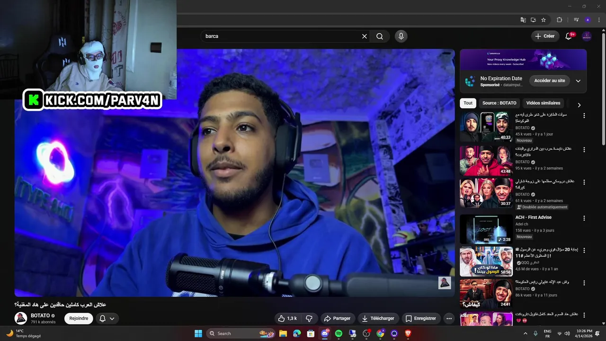The height and width of the screenshot is (341, 606).
Task: Select the 'Source : BOTATO' filter chip
Action: [x=499, y=103]
